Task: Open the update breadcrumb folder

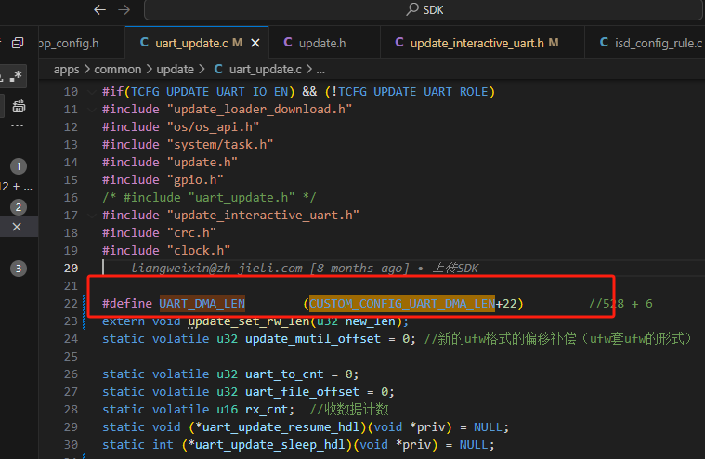Action: tap(175, 70)
